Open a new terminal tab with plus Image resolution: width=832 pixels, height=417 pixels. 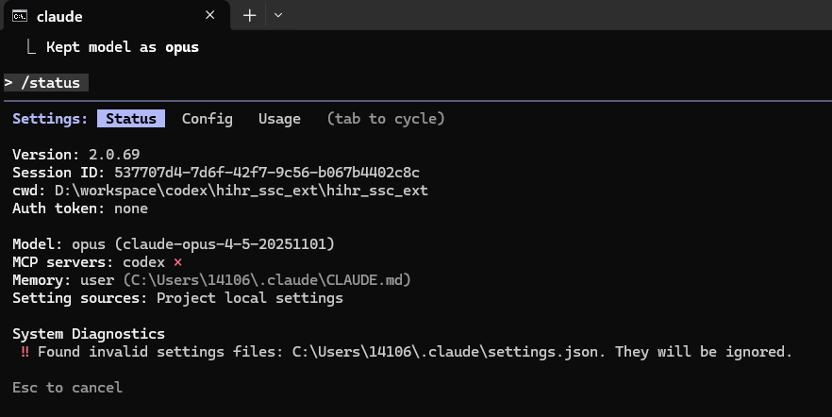[x=249, y=15]
